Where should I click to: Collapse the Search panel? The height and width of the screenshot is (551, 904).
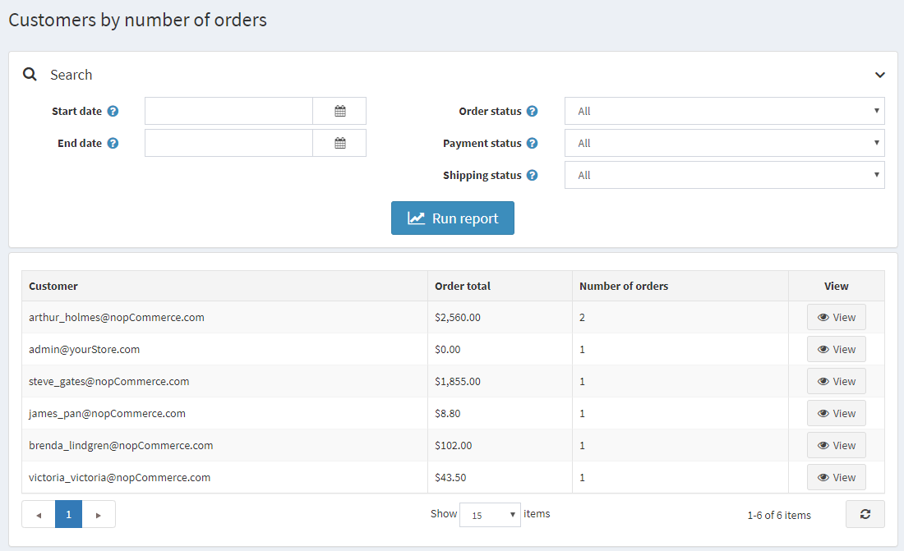(879, 74)
